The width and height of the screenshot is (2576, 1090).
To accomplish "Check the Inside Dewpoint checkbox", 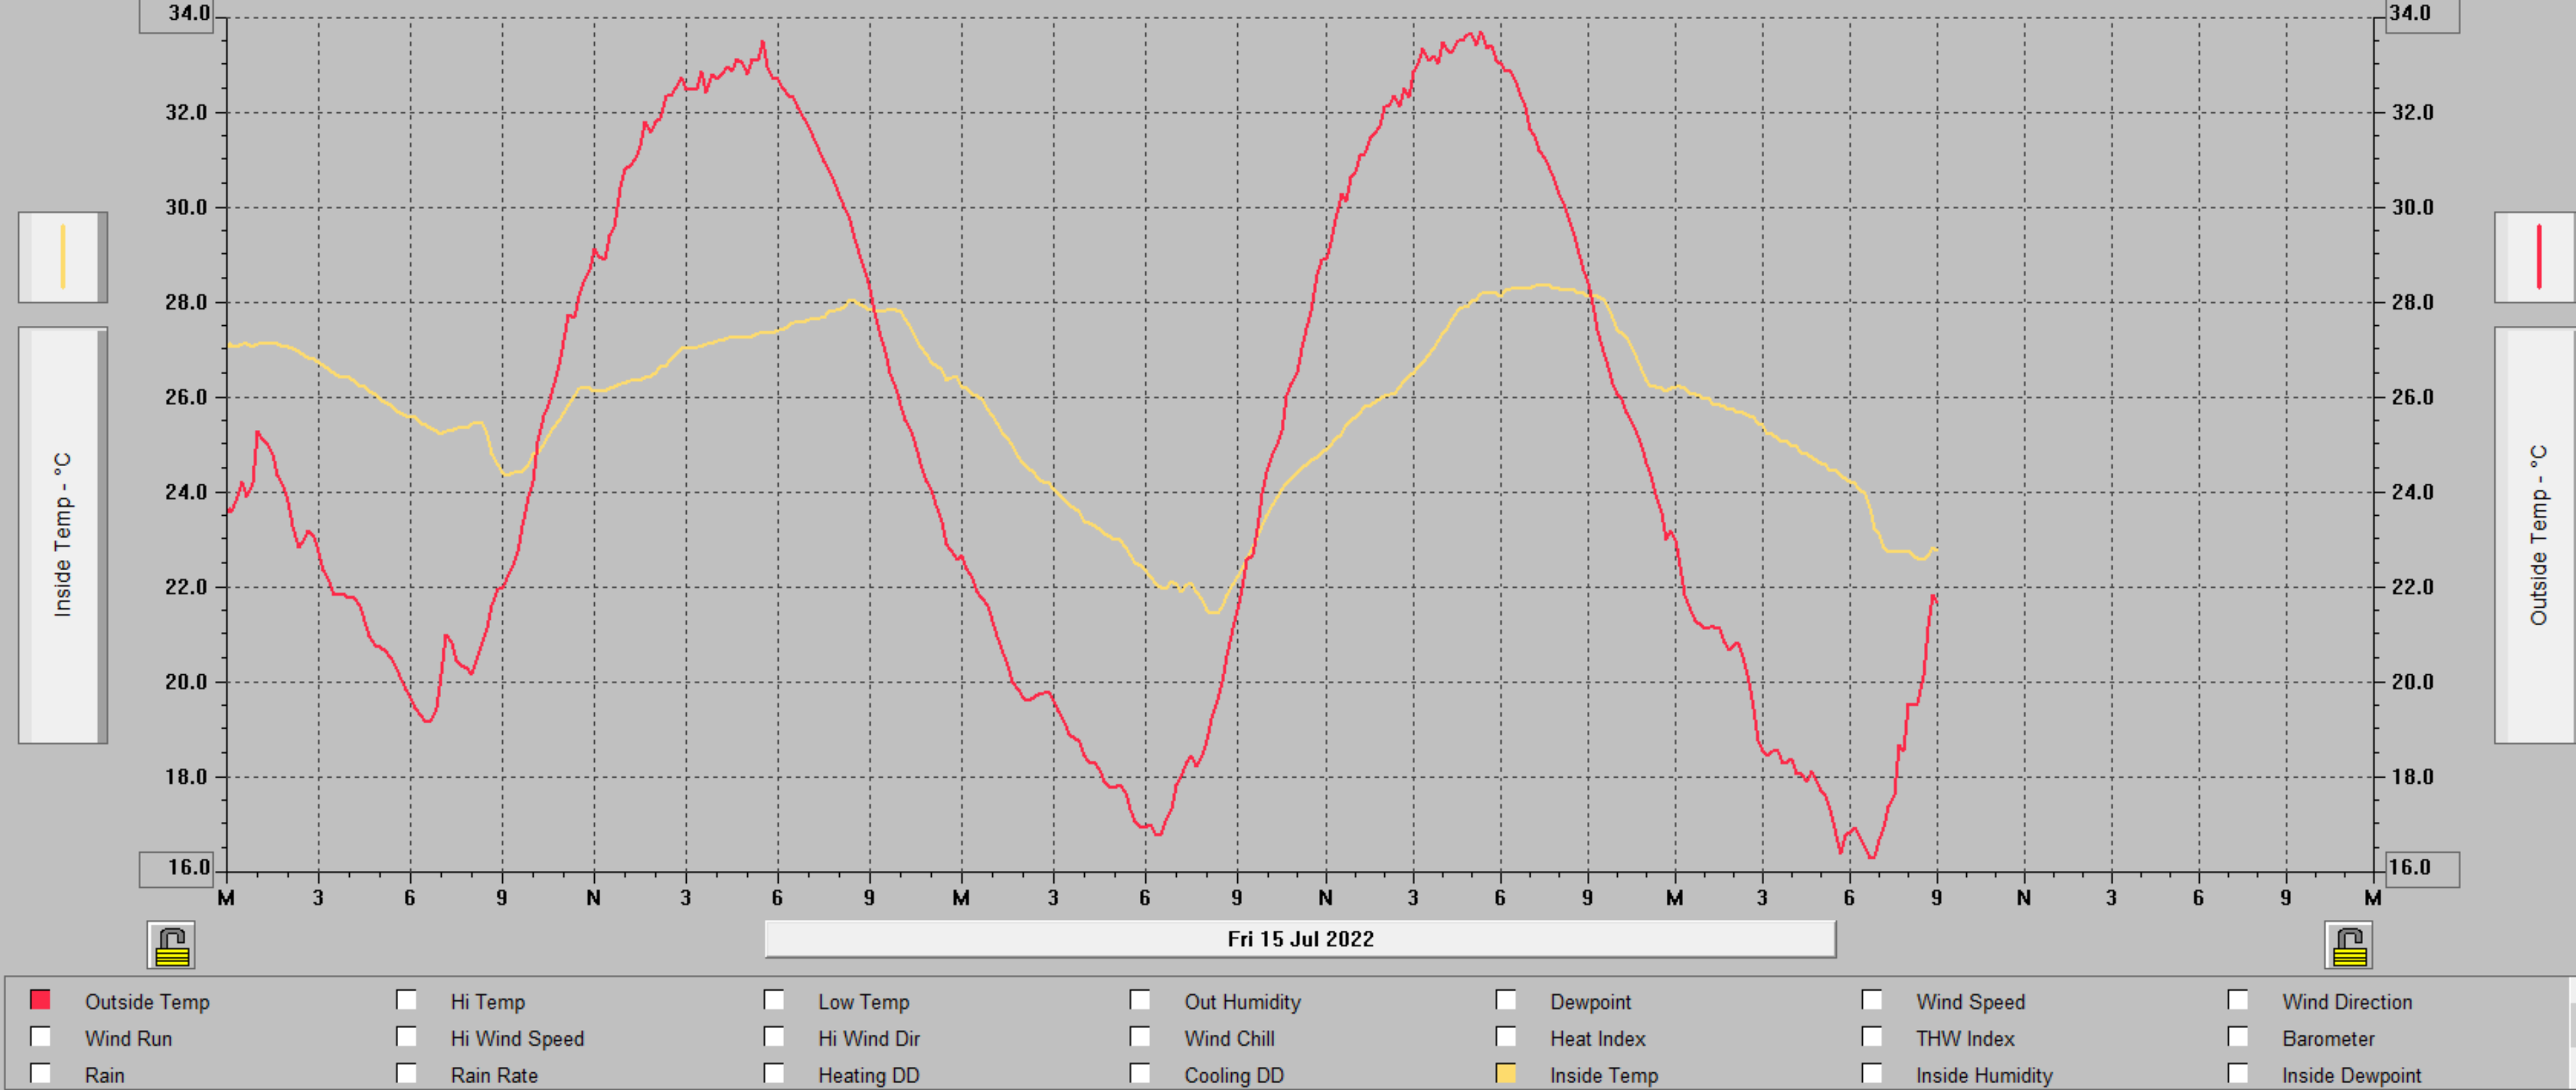I will pyautogui.click(x=2238, y=1073).
